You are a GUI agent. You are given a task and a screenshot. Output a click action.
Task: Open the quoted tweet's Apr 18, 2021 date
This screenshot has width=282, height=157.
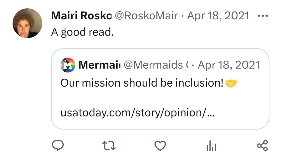coord(229,65)
